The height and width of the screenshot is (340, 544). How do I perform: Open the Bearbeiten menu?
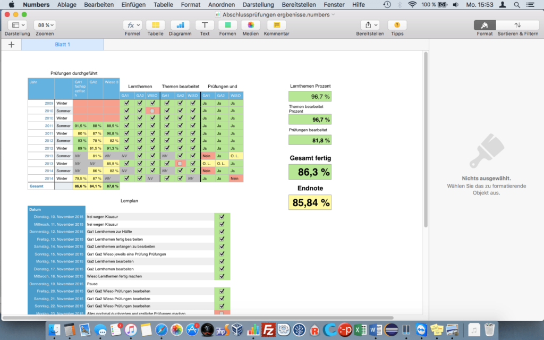99,5
